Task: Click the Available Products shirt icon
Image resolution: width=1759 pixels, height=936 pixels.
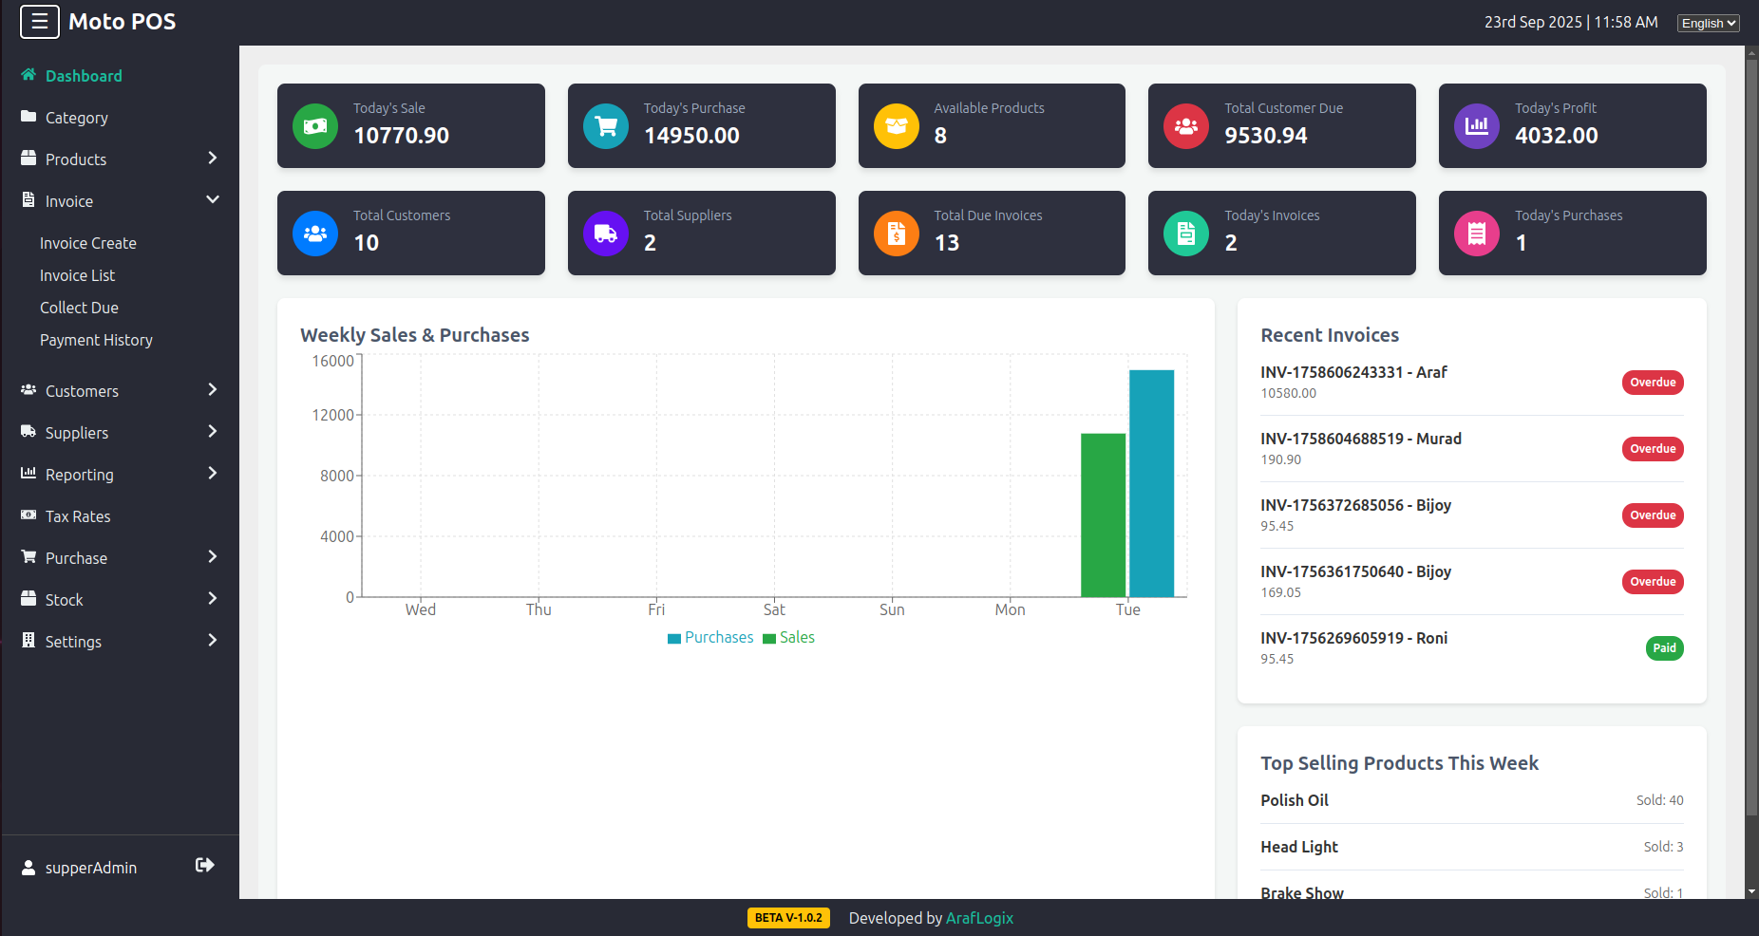Action: [x=896, y=125]
